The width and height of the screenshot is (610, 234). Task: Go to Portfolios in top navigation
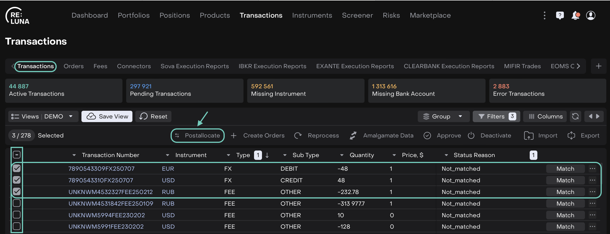pyautogui.click(x=134, y=15)
